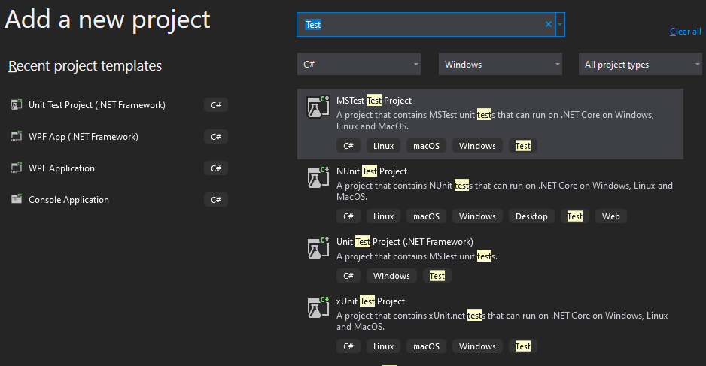Click the macOS tag under MSTest Test Project

(427, 146)
